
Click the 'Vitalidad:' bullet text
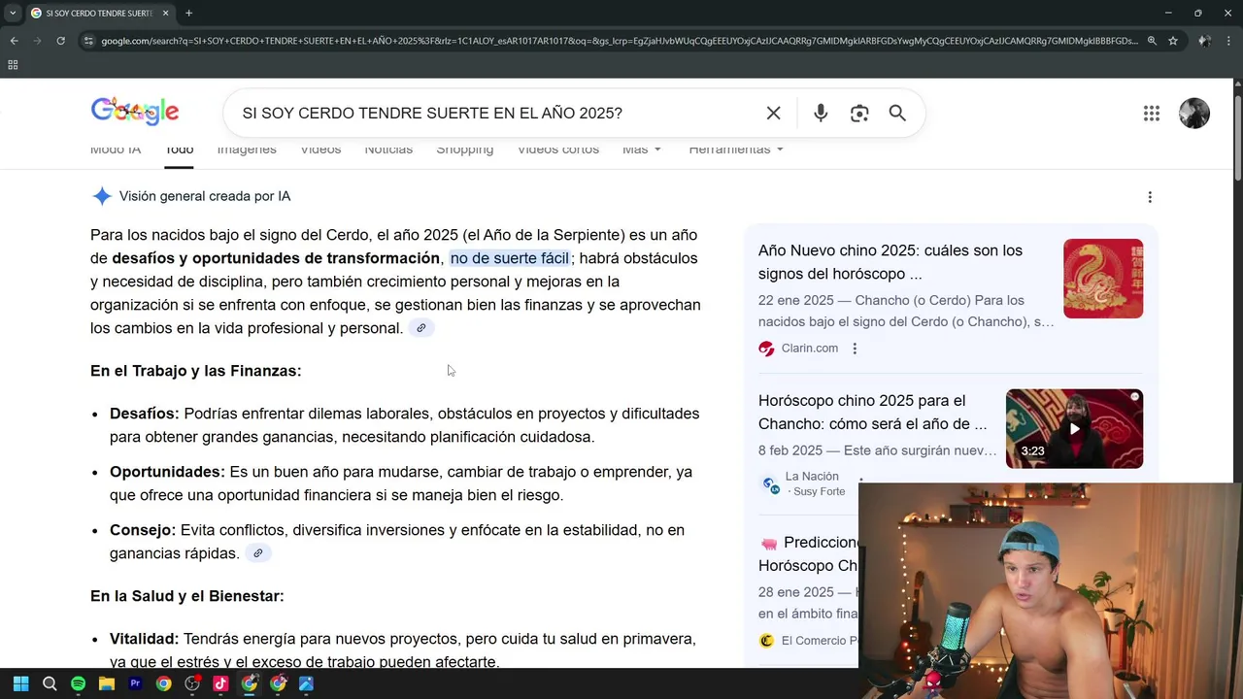[145, 639]
